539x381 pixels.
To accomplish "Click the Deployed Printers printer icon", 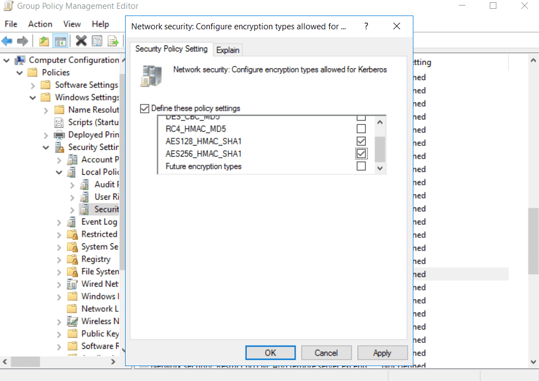I will click(x=59, y=135).
